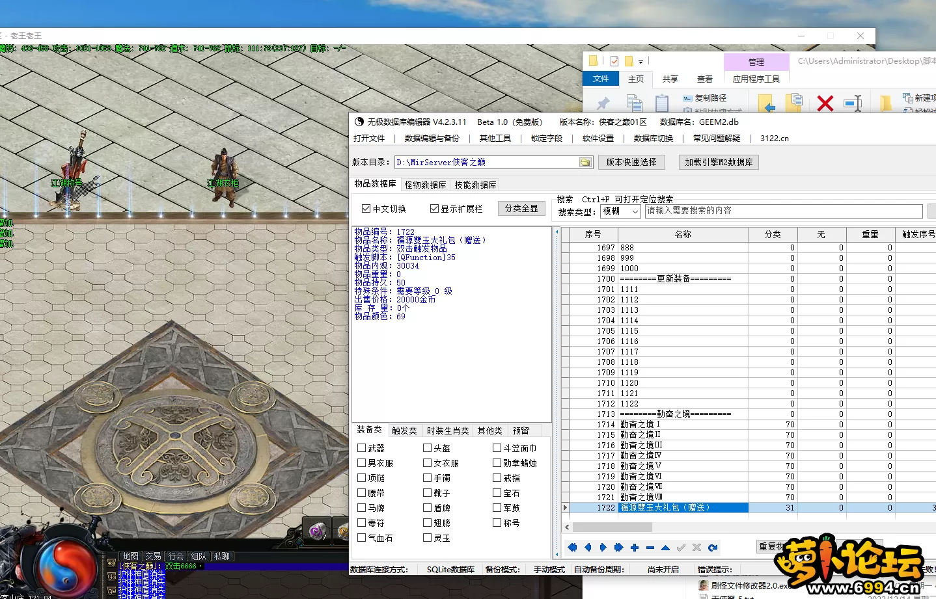The width and height of the screenshot is (936, 599).
Task: Select row 1714 勤奋之境 I
Action: pos(749,425)
